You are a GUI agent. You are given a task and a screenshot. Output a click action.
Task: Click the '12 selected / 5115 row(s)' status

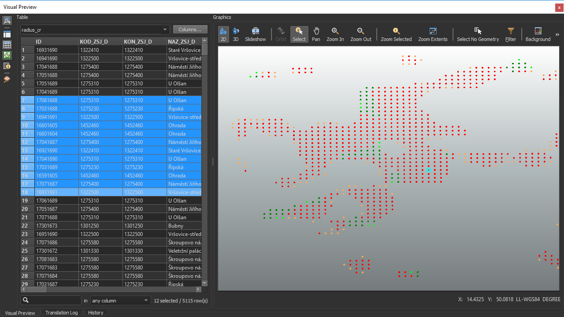pyautogui.click(x=181, y=301)
